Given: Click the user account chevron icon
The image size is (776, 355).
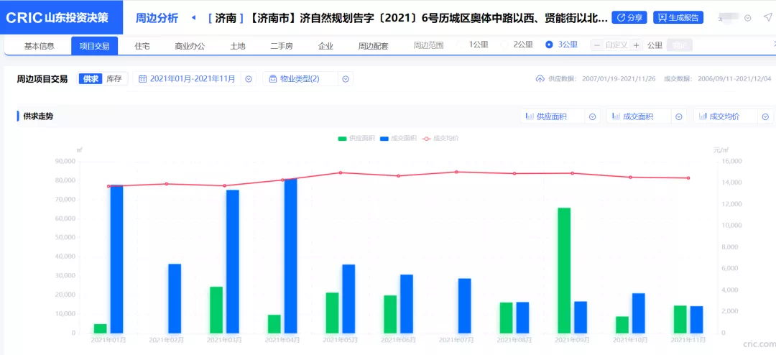Looking at the screenshot, I should coord(748,18).
